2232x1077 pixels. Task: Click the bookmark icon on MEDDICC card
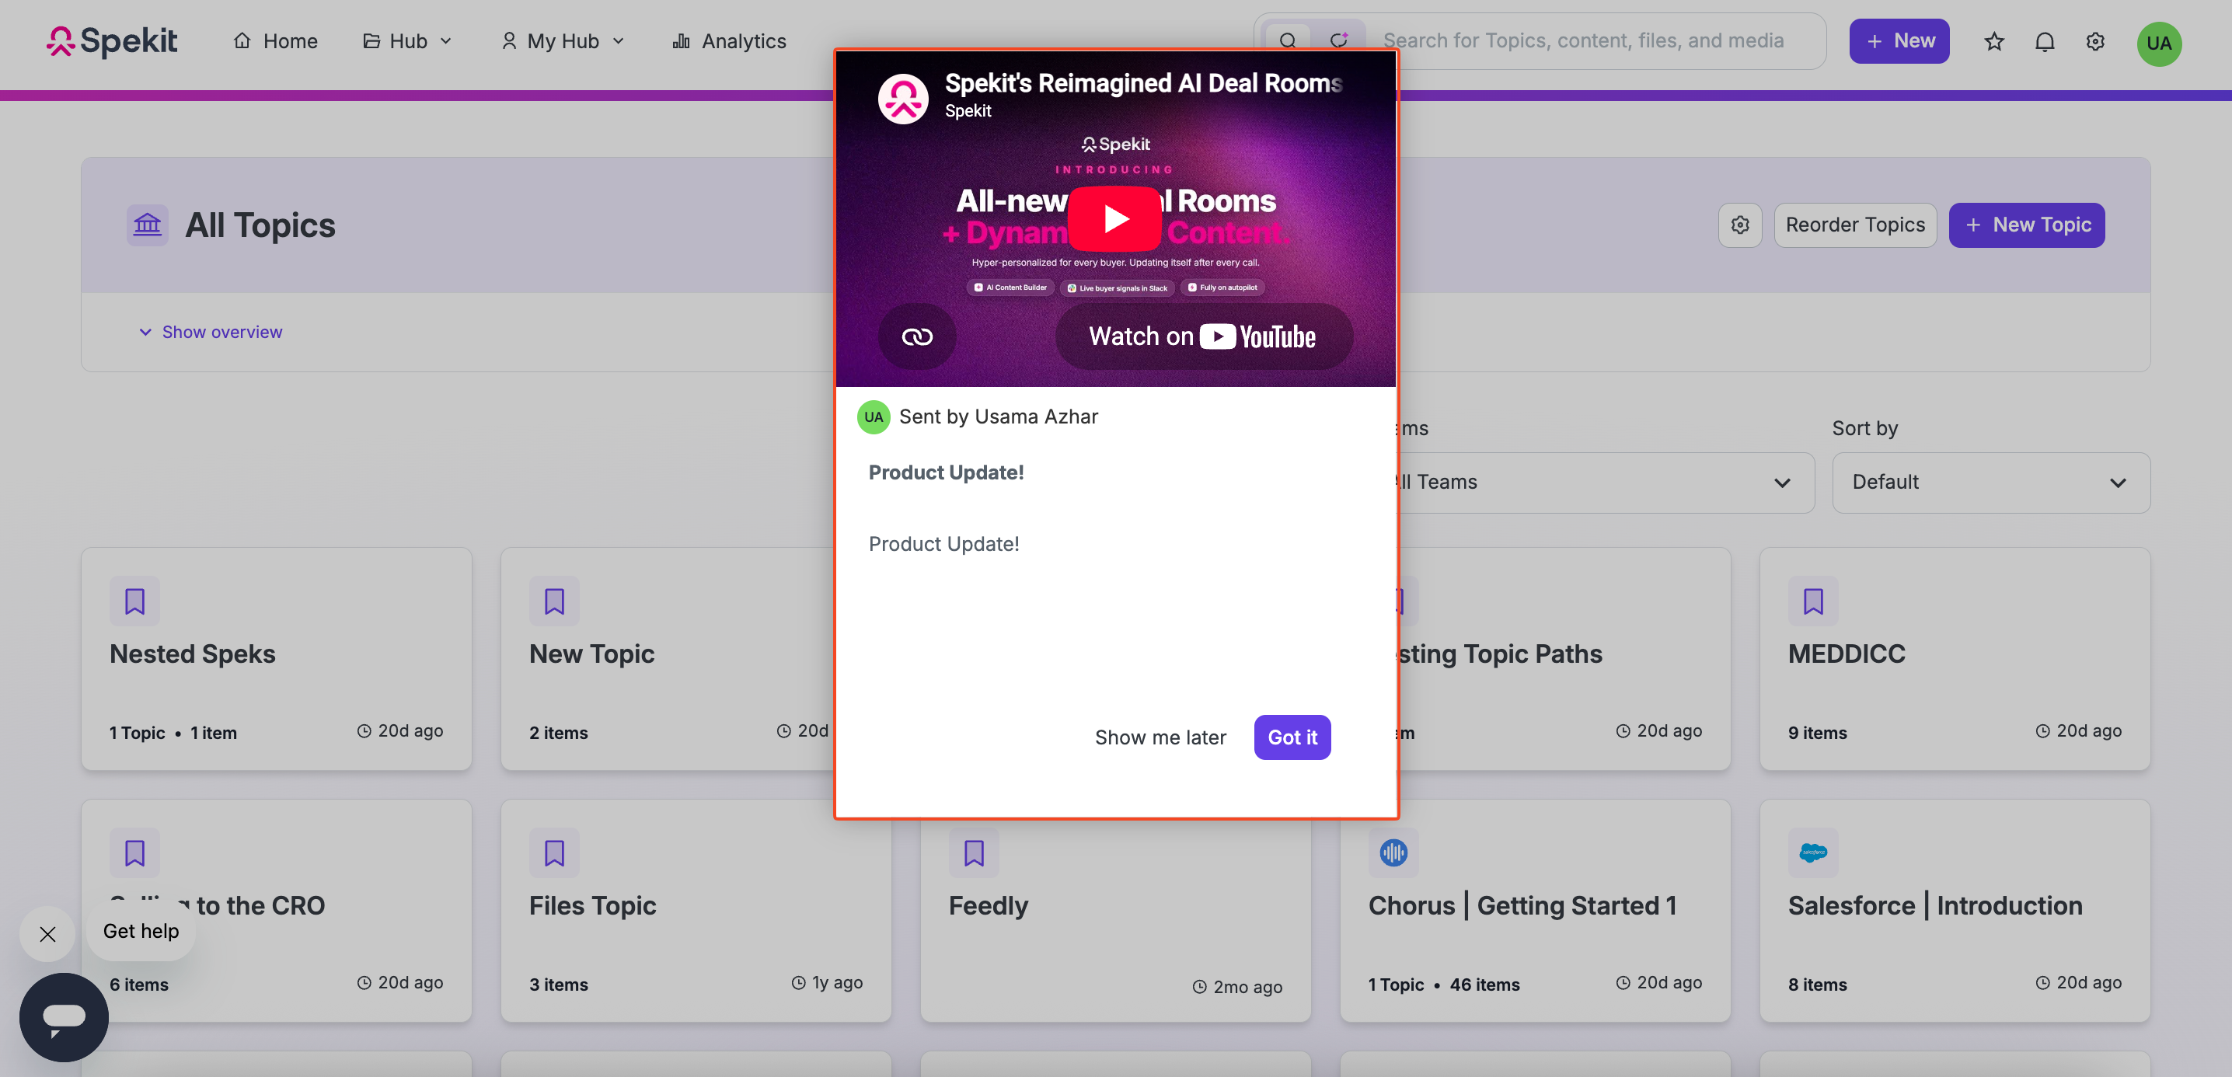(x=1812, y=601)
